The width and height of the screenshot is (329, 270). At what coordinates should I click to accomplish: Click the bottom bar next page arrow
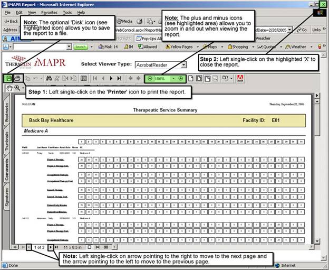tap(51, 247)
